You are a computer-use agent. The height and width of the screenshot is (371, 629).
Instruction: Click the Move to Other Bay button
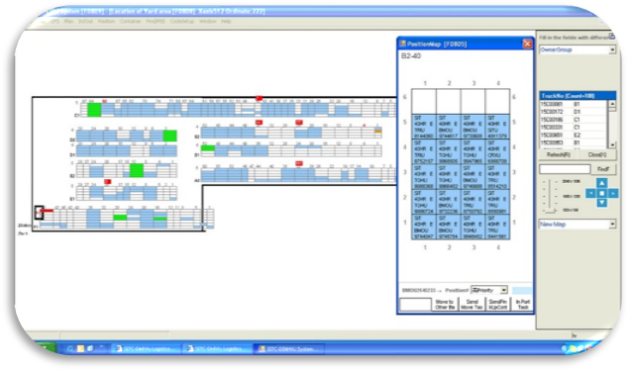click(445, 305)
